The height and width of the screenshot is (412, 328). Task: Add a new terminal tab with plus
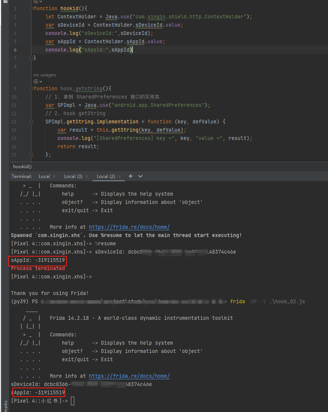[131, 176]
